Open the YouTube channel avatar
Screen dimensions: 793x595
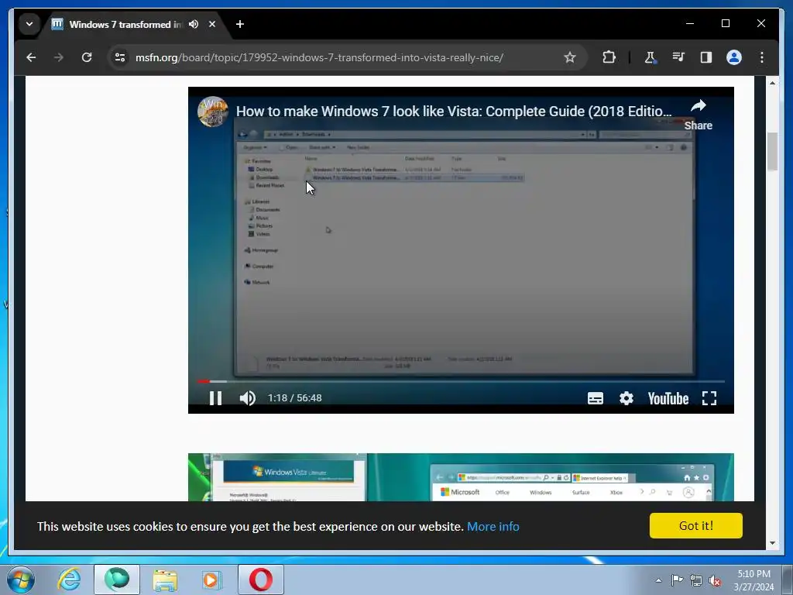[212, 112]
